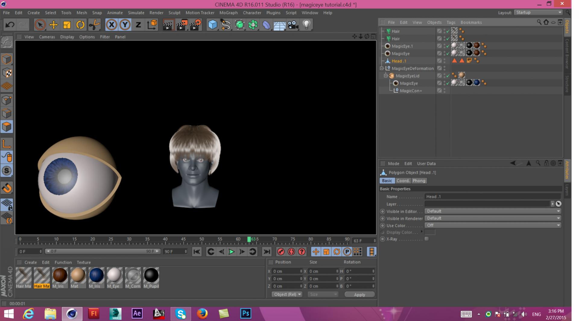Click the Position X input field
This screenshot has height=321, width=579.
click(x=286, y=271)
